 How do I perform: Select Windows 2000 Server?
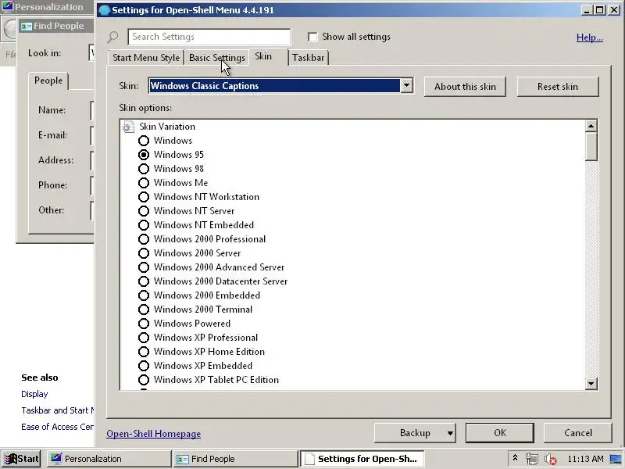coord(144,253)
